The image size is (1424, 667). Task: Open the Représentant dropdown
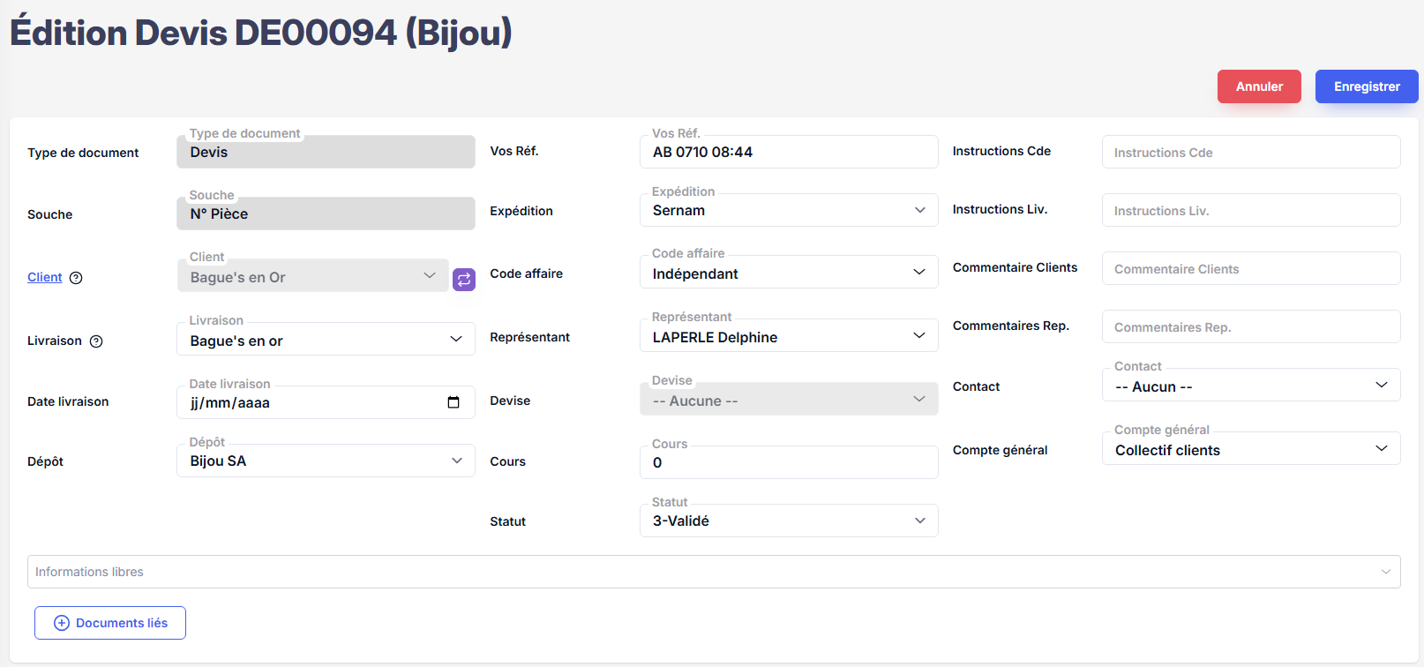pos(788,337)
